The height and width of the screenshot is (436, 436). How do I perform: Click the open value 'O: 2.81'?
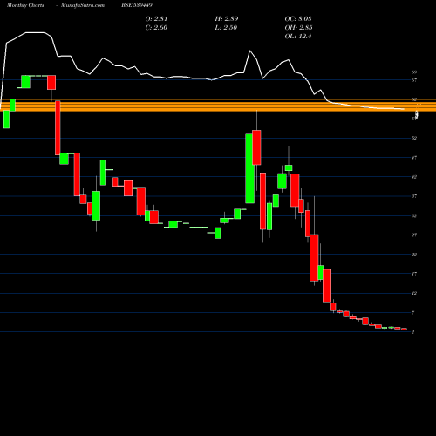point(156,19)
